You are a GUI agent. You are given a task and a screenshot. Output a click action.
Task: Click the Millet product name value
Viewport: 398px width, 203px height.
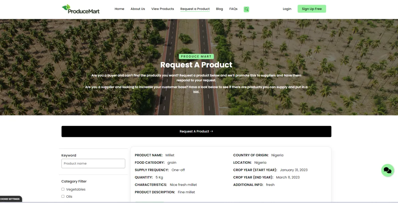pos(170,155)
